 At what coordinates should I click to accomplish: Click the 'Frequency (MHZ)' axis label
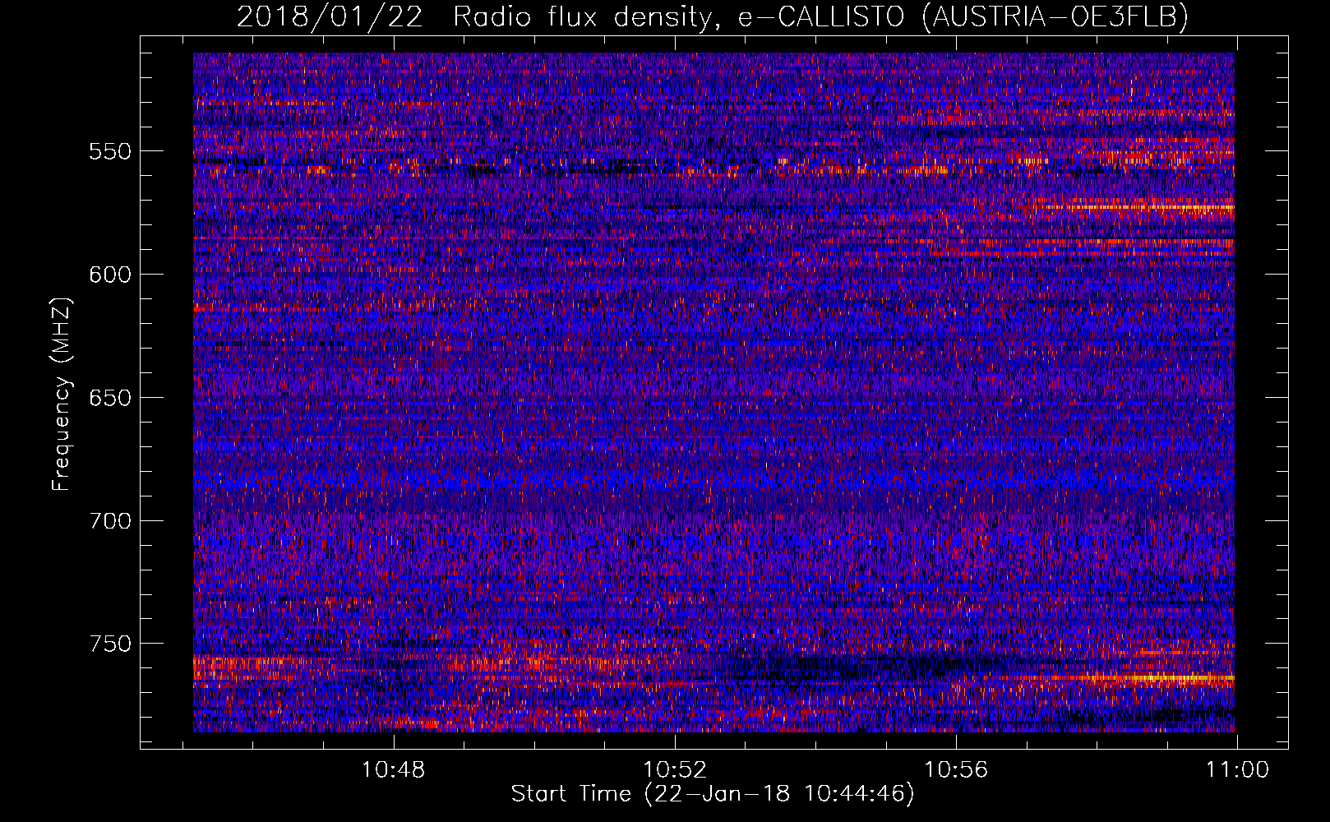pos(62,394)
